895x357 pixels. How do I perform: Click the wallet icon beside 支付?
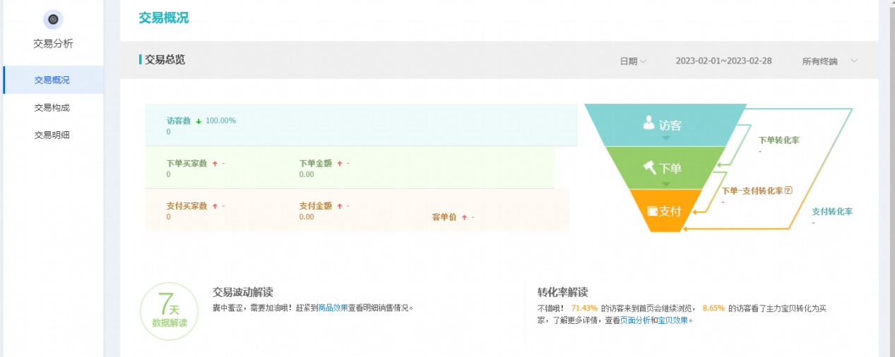tap(652, 211)
